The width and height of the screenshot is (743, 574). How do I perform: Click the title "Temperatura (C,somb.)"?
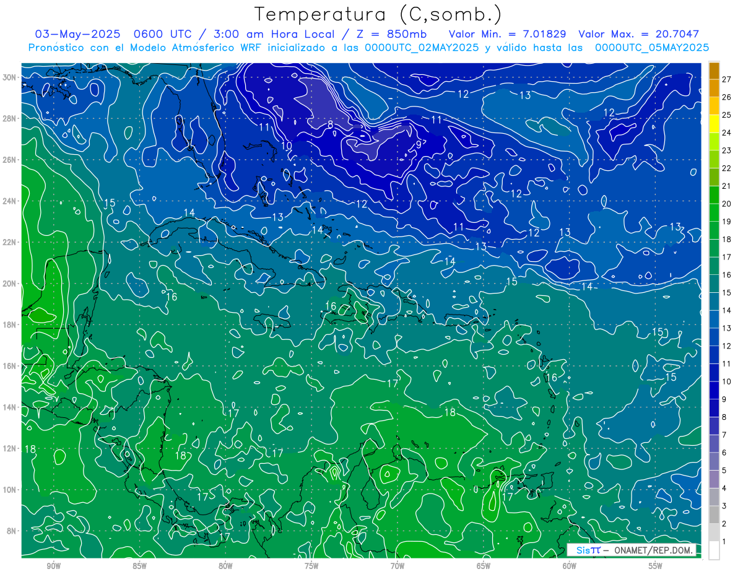[x=378, y=15]
